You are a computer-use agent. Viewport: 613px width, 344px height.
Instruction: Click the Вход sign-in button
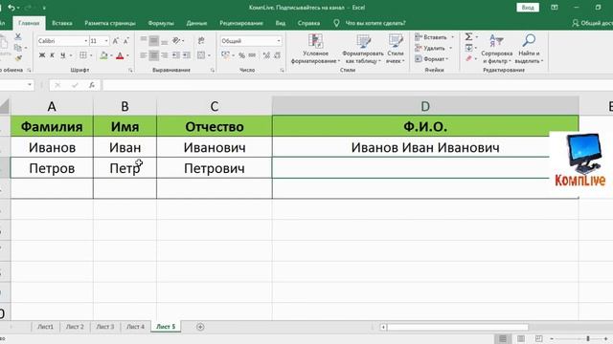coord(528,8)
